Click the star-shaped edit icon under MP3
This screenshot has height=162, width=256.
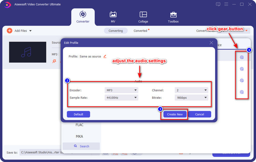click(x=54, y=61)
